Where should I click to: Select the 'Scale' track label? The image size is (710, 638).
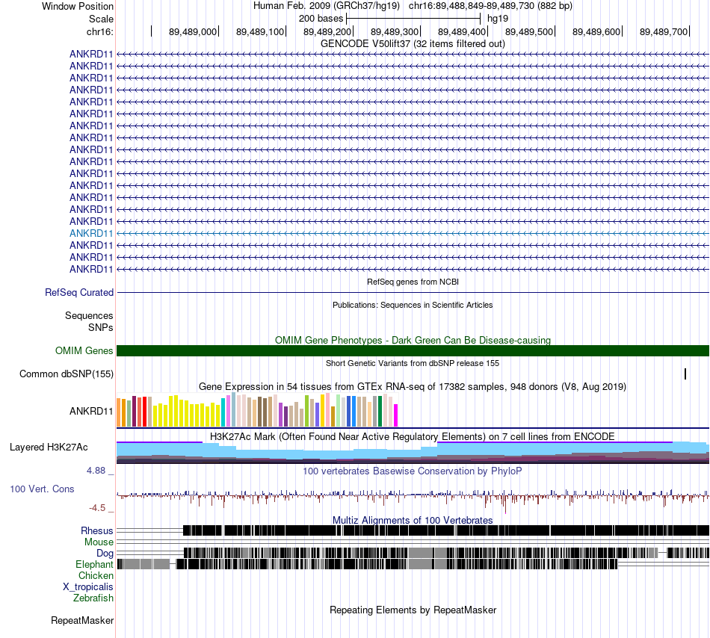[101, 19]
